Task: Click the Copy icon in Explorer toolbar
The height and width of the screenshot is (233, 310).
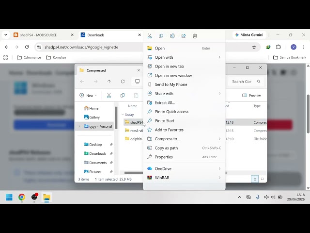Action: tap(123, 96)
